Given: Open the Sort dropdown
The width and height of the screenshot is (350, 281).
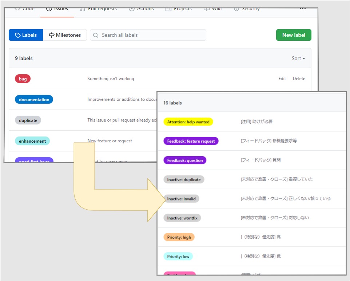Looking at the screenshot, I should [298, 58].
